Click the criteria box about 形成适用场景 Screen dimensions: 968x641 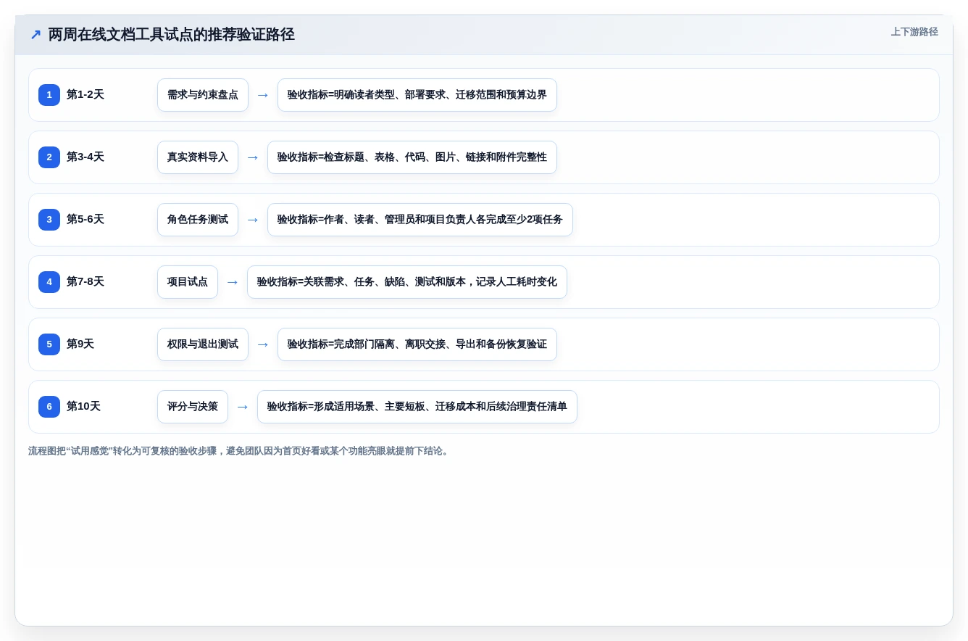coord(417,407)
